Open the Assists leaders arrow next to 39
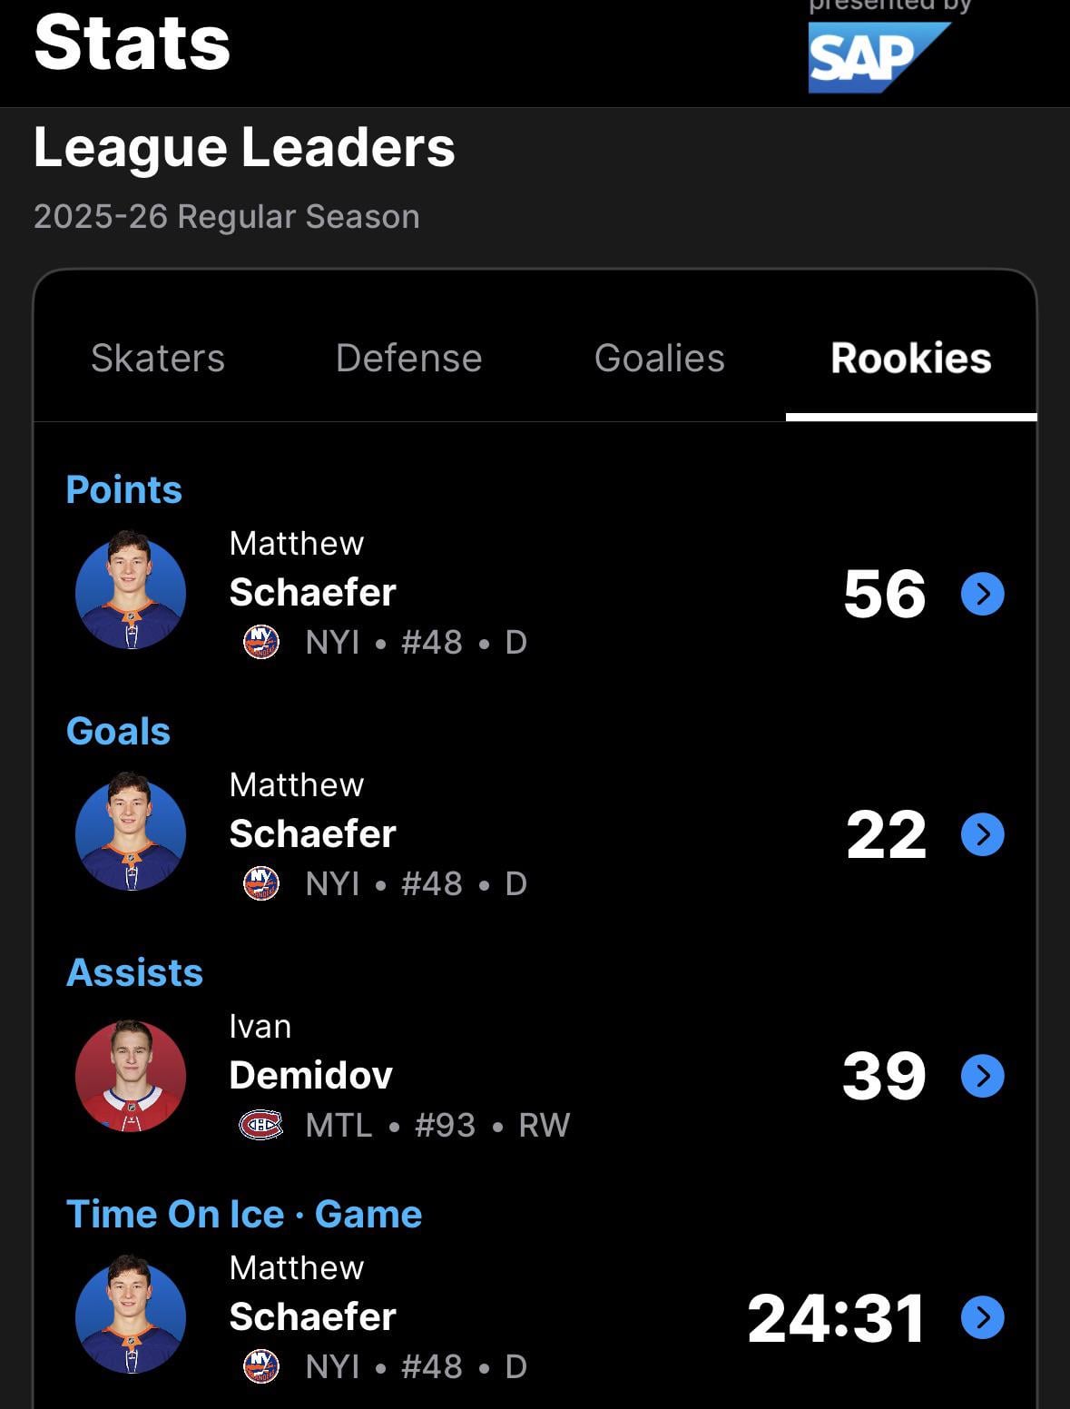Screen dimensions: 1070x1409 [982, 1076]
